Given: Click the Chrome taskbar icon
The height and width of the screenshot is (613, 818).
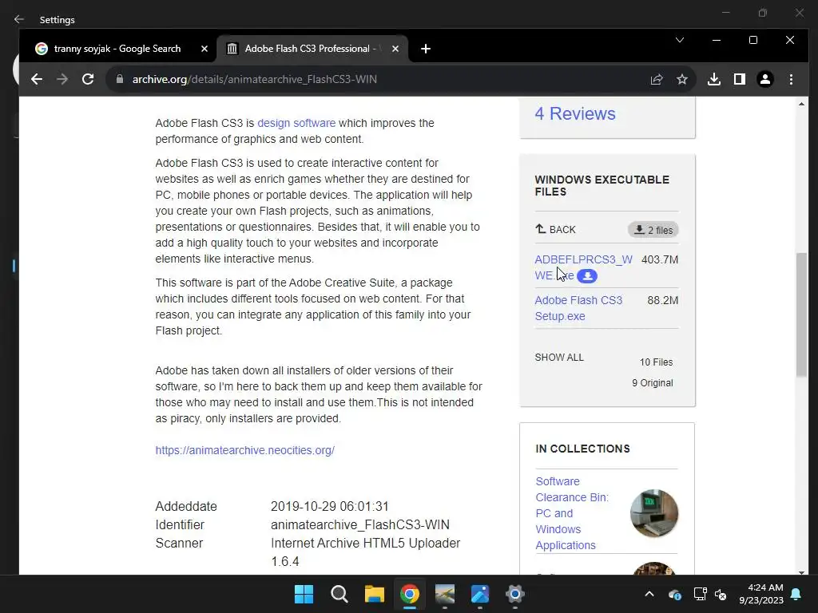Looking at the screenshot, I should (410, 594).
